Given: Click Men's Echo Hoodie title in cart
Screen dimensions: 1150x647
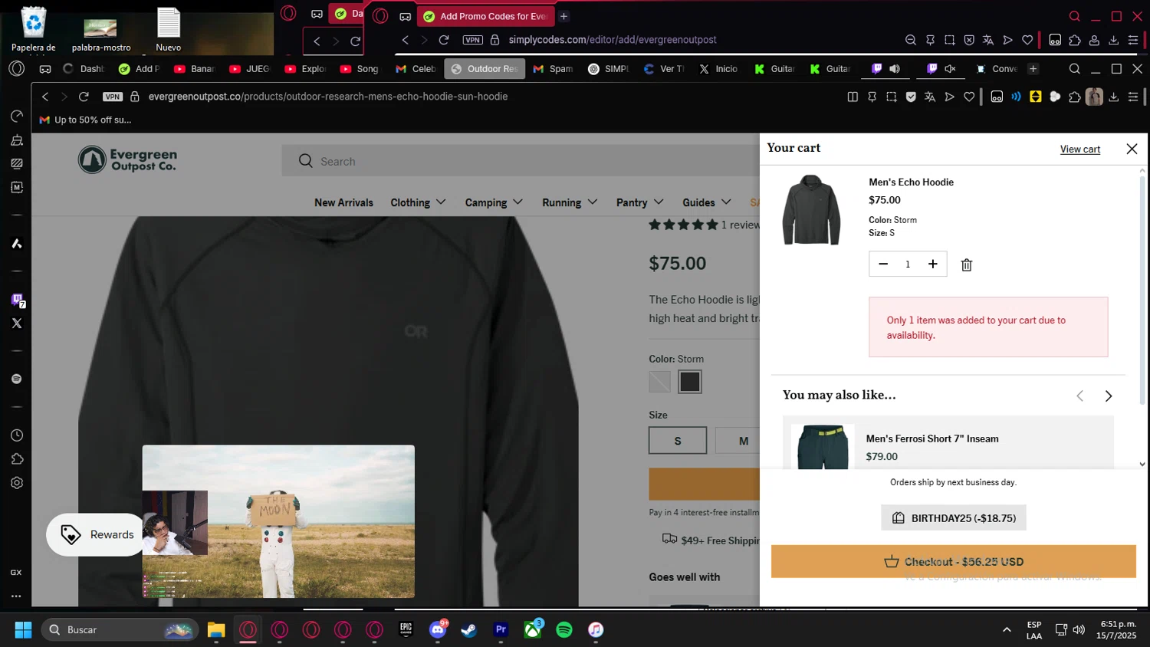Looking at the screenshot, I should point(911,182).
